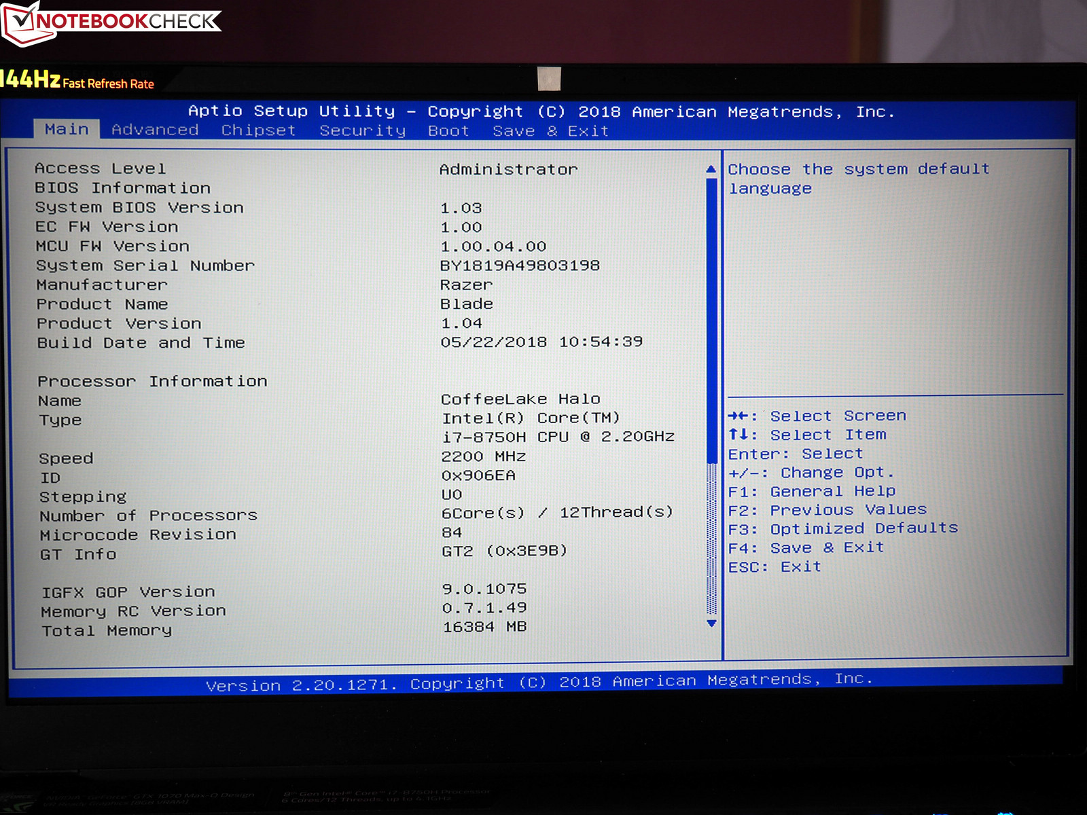
Task: Click memory RC value 0.7.1.49
Action: point(485,608)
